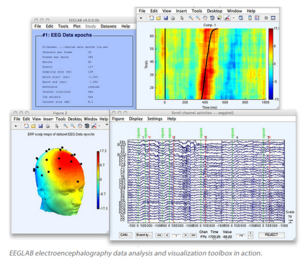The width and height of the screenshot is (304, 262).
Task: Click New Figure icon in Comp. 1 window
Action: pos(151,18)
